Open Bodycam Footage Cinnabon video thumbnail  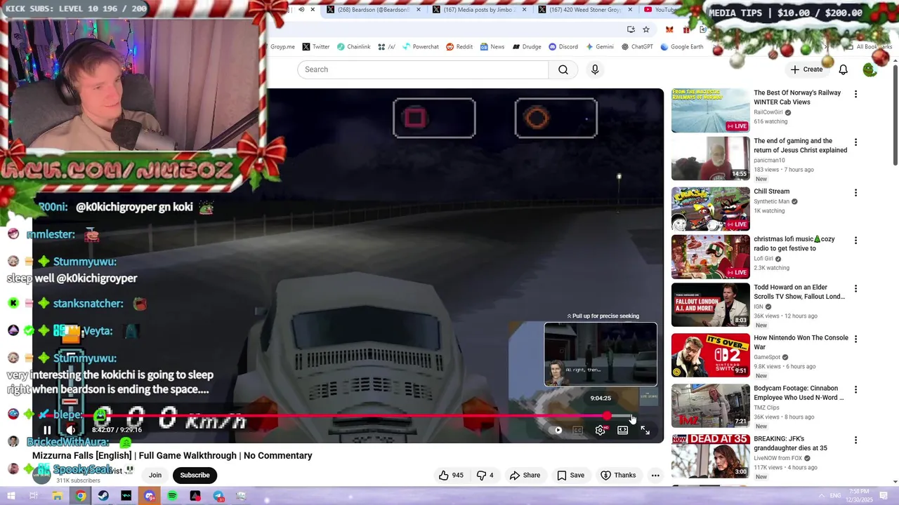[711, 405]
